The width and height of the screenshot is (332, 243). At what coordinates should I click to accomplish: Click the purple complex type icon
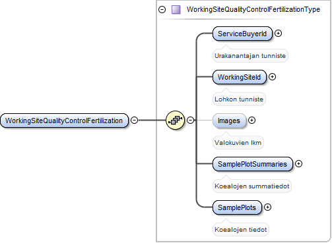pyautogui.click(x=176, y=10)
